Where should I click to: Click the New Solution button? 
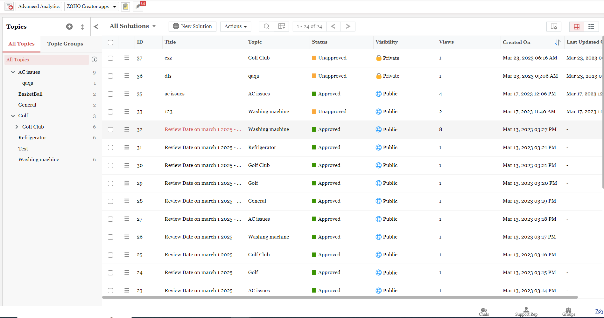click(193, 26)
